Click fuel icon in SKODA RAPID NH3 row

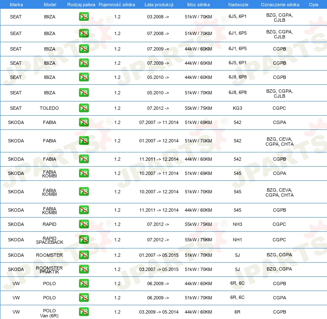coord(84,224)
